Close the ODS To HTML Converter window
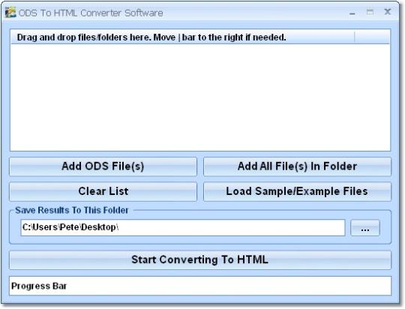405x309 pixels. (x=388, y=12)
